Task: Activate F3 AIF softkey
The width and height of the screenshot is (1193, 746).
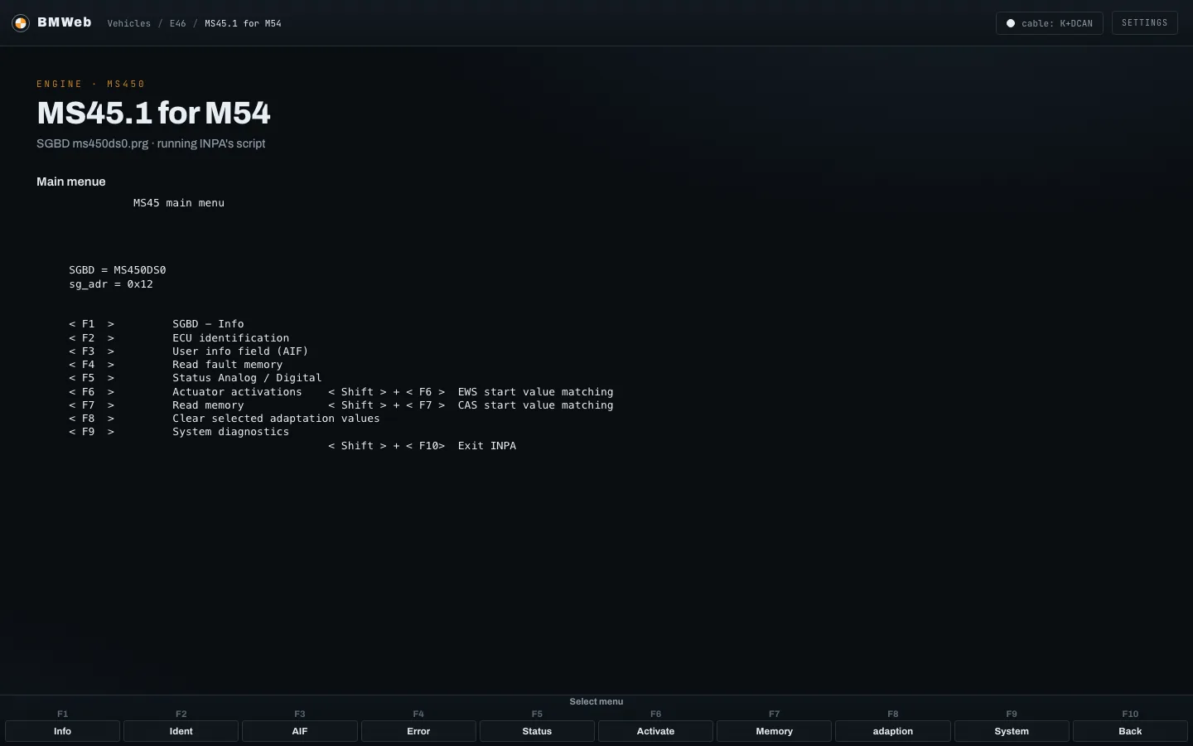Action: click(x=300, y=731)
